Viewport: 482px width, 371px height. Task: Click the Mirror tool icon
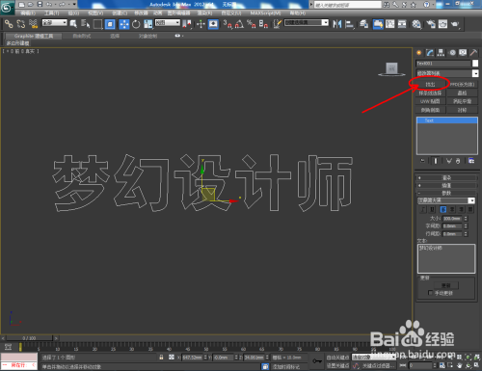337,24
